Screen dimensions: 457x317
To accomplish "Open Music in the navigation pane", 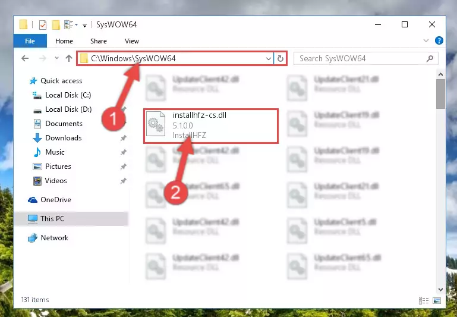I will pos(55,152).
